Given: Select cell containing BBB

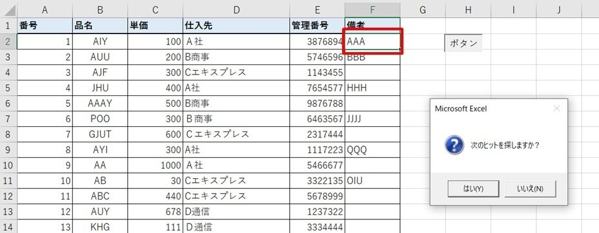Looking at the screenshot, I should (372, 57).
